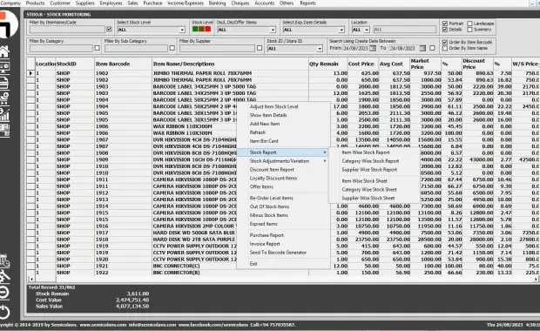Click the monitor dashboard sidebar icon
This screenshot has width=540, height=331.
pyautogui.click(x=4, y=67)
